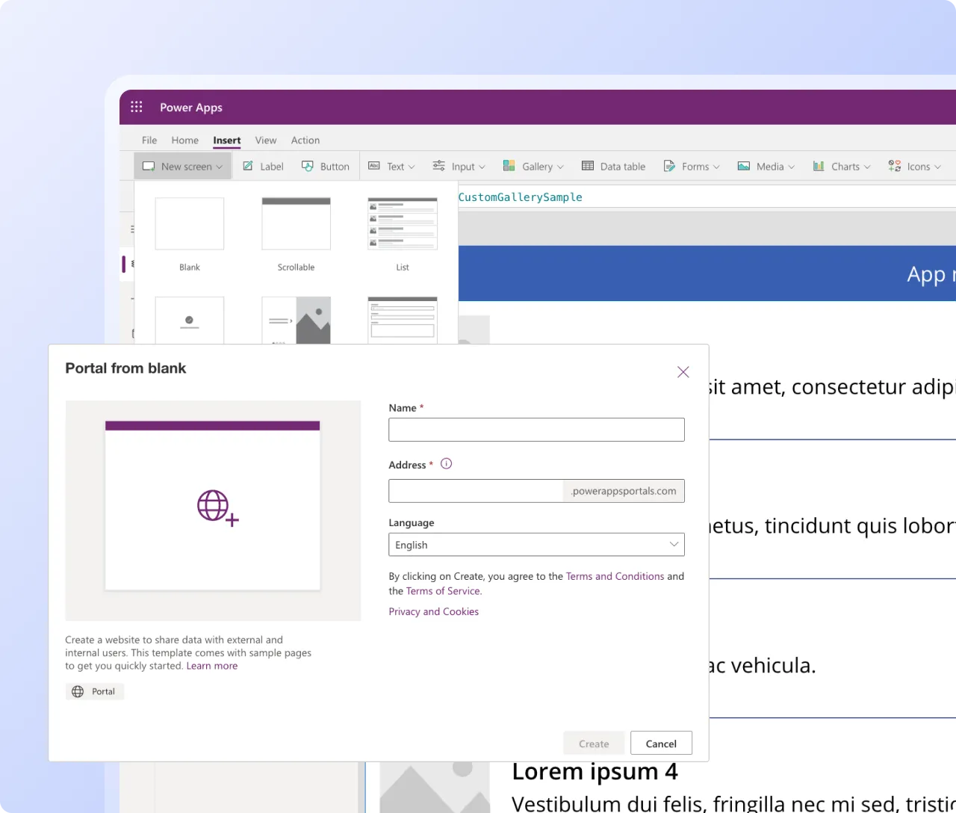This screenshot has width=956, height=813.
Task: Insert a Media control
Action: click(x=765, y=166)
